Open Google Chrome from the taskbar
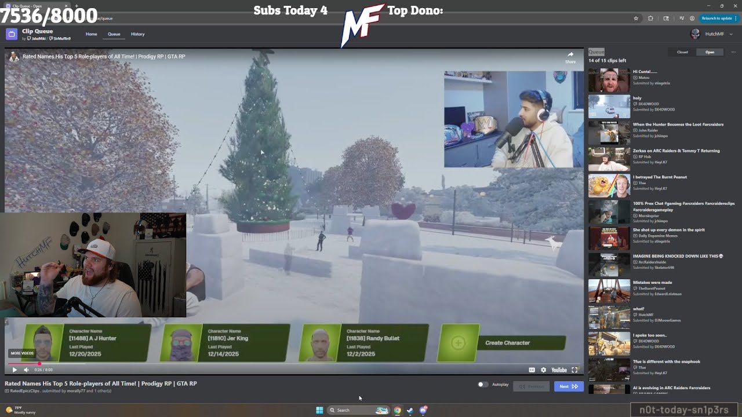 pyautogui.click(x=397, y=410)
